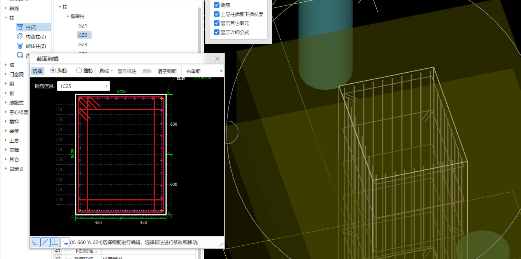Click the bottom-left corner rebar point in the section

click(80, 210)
